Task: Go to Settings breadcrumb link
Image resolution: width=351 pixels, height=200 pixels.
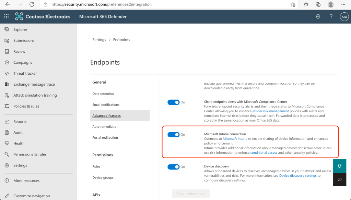Action: point(99,40)
